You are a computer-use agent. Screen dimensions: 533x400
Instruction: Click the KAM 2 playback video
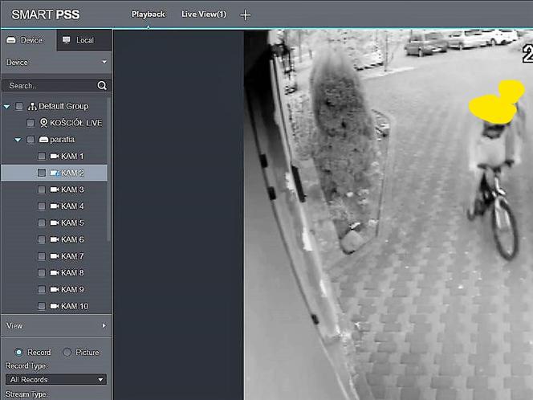point(389,215)
